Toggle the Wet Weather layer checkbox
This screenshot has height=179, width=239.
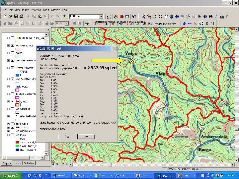(12, 79)
